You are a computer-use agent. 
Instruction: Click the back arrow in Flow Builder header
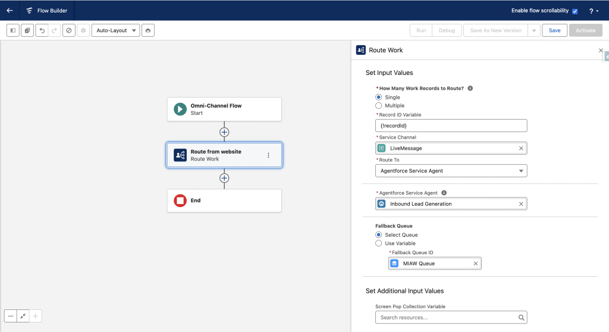[x=10, y=10]
